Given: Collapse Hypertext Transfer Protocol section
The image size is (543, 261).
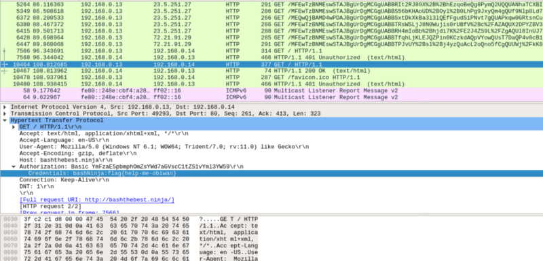Looking at the screenshot, I should click(5, 120).
